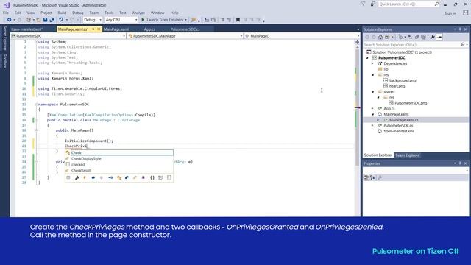Close the MainPage.xaml.cs tab

(x=99, y=29)
